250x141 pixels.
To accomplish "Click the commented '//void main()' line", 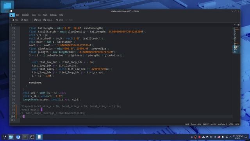I will click(30, 110).
